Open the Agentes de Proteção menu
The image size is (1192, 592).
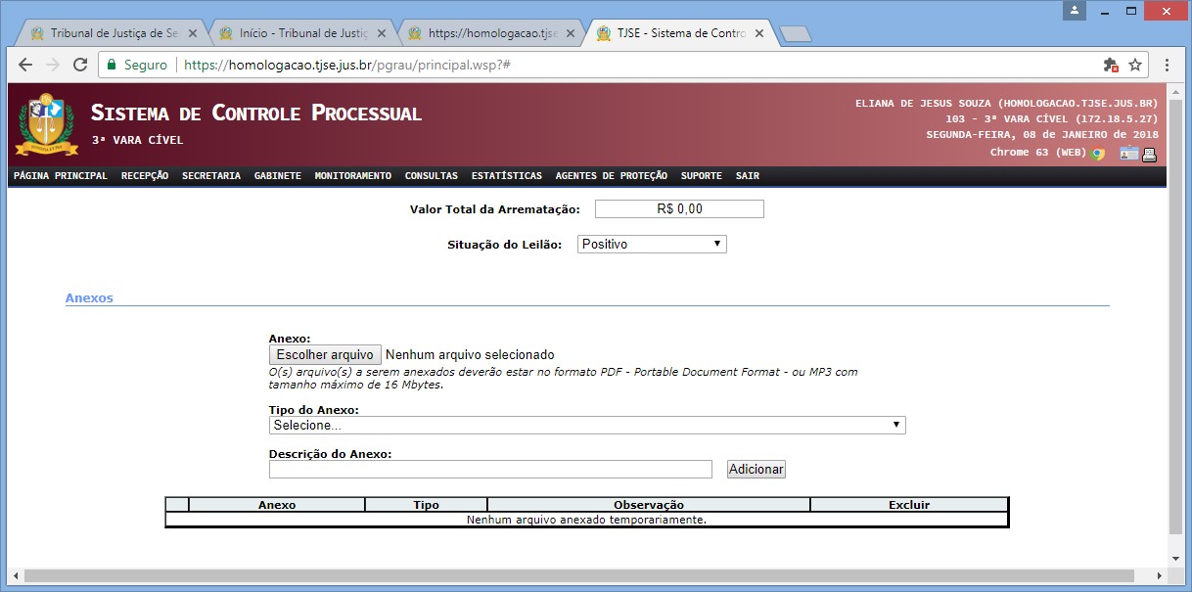coord(611,176)
